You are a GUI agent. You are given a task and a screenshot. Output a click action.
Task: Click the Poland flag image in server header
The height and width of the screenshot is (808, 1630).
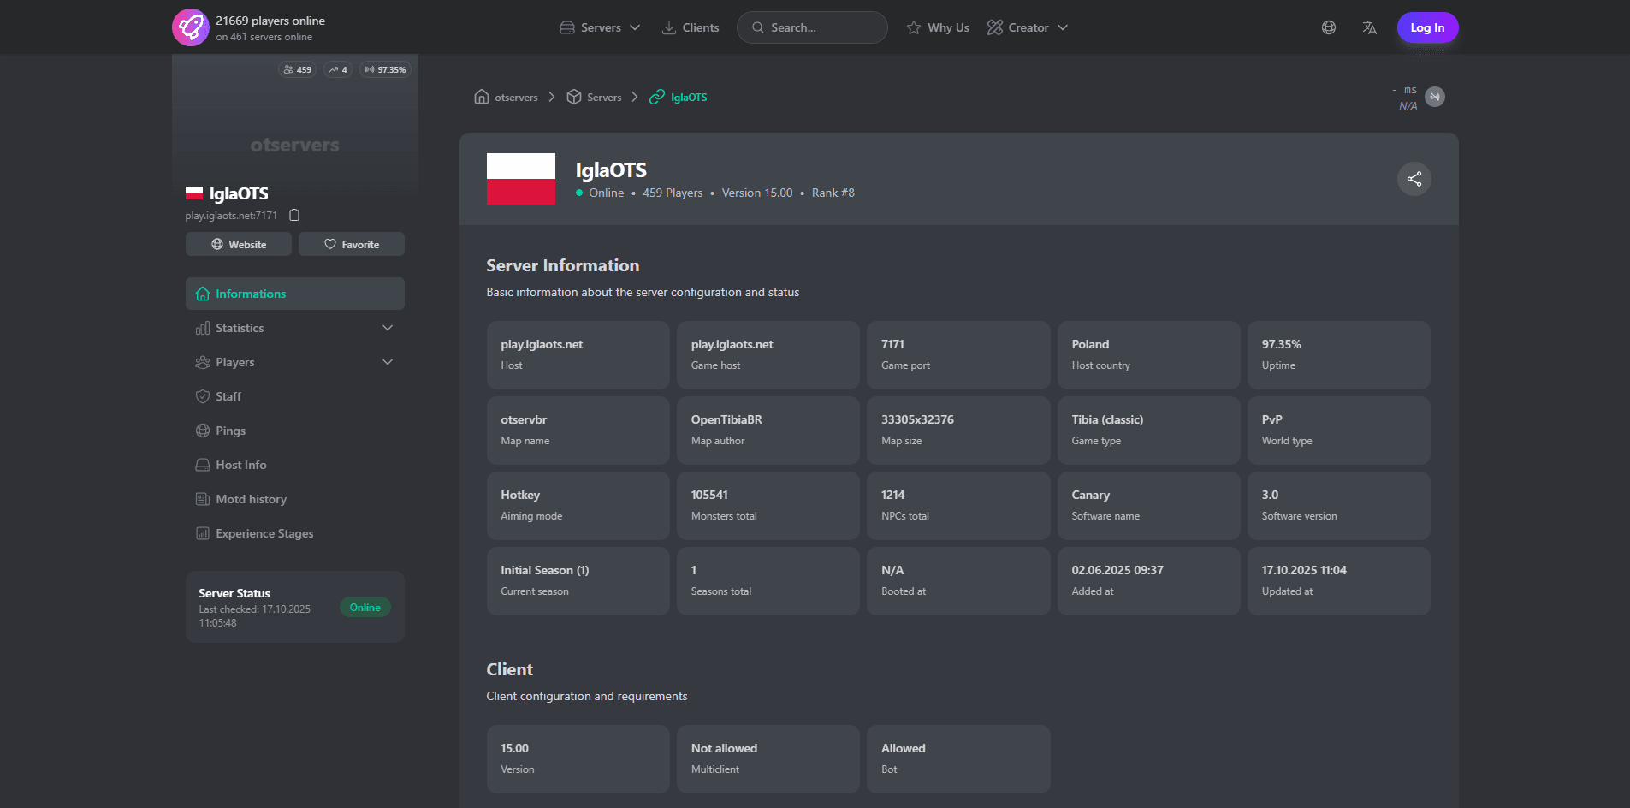pyautogui.click(x=521, y=179)
